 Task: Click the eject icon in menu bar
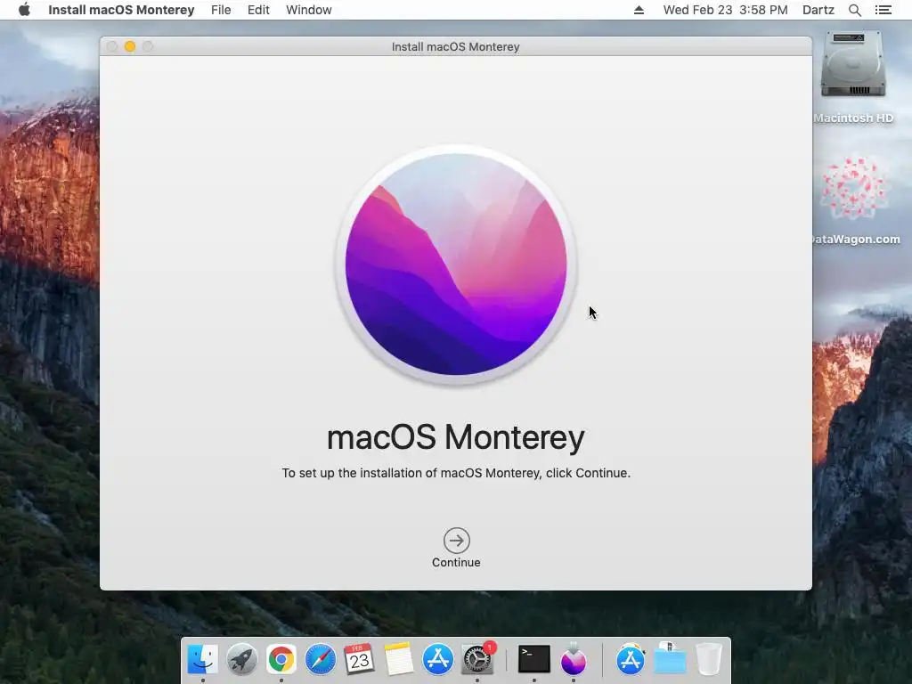click(639, 10)
